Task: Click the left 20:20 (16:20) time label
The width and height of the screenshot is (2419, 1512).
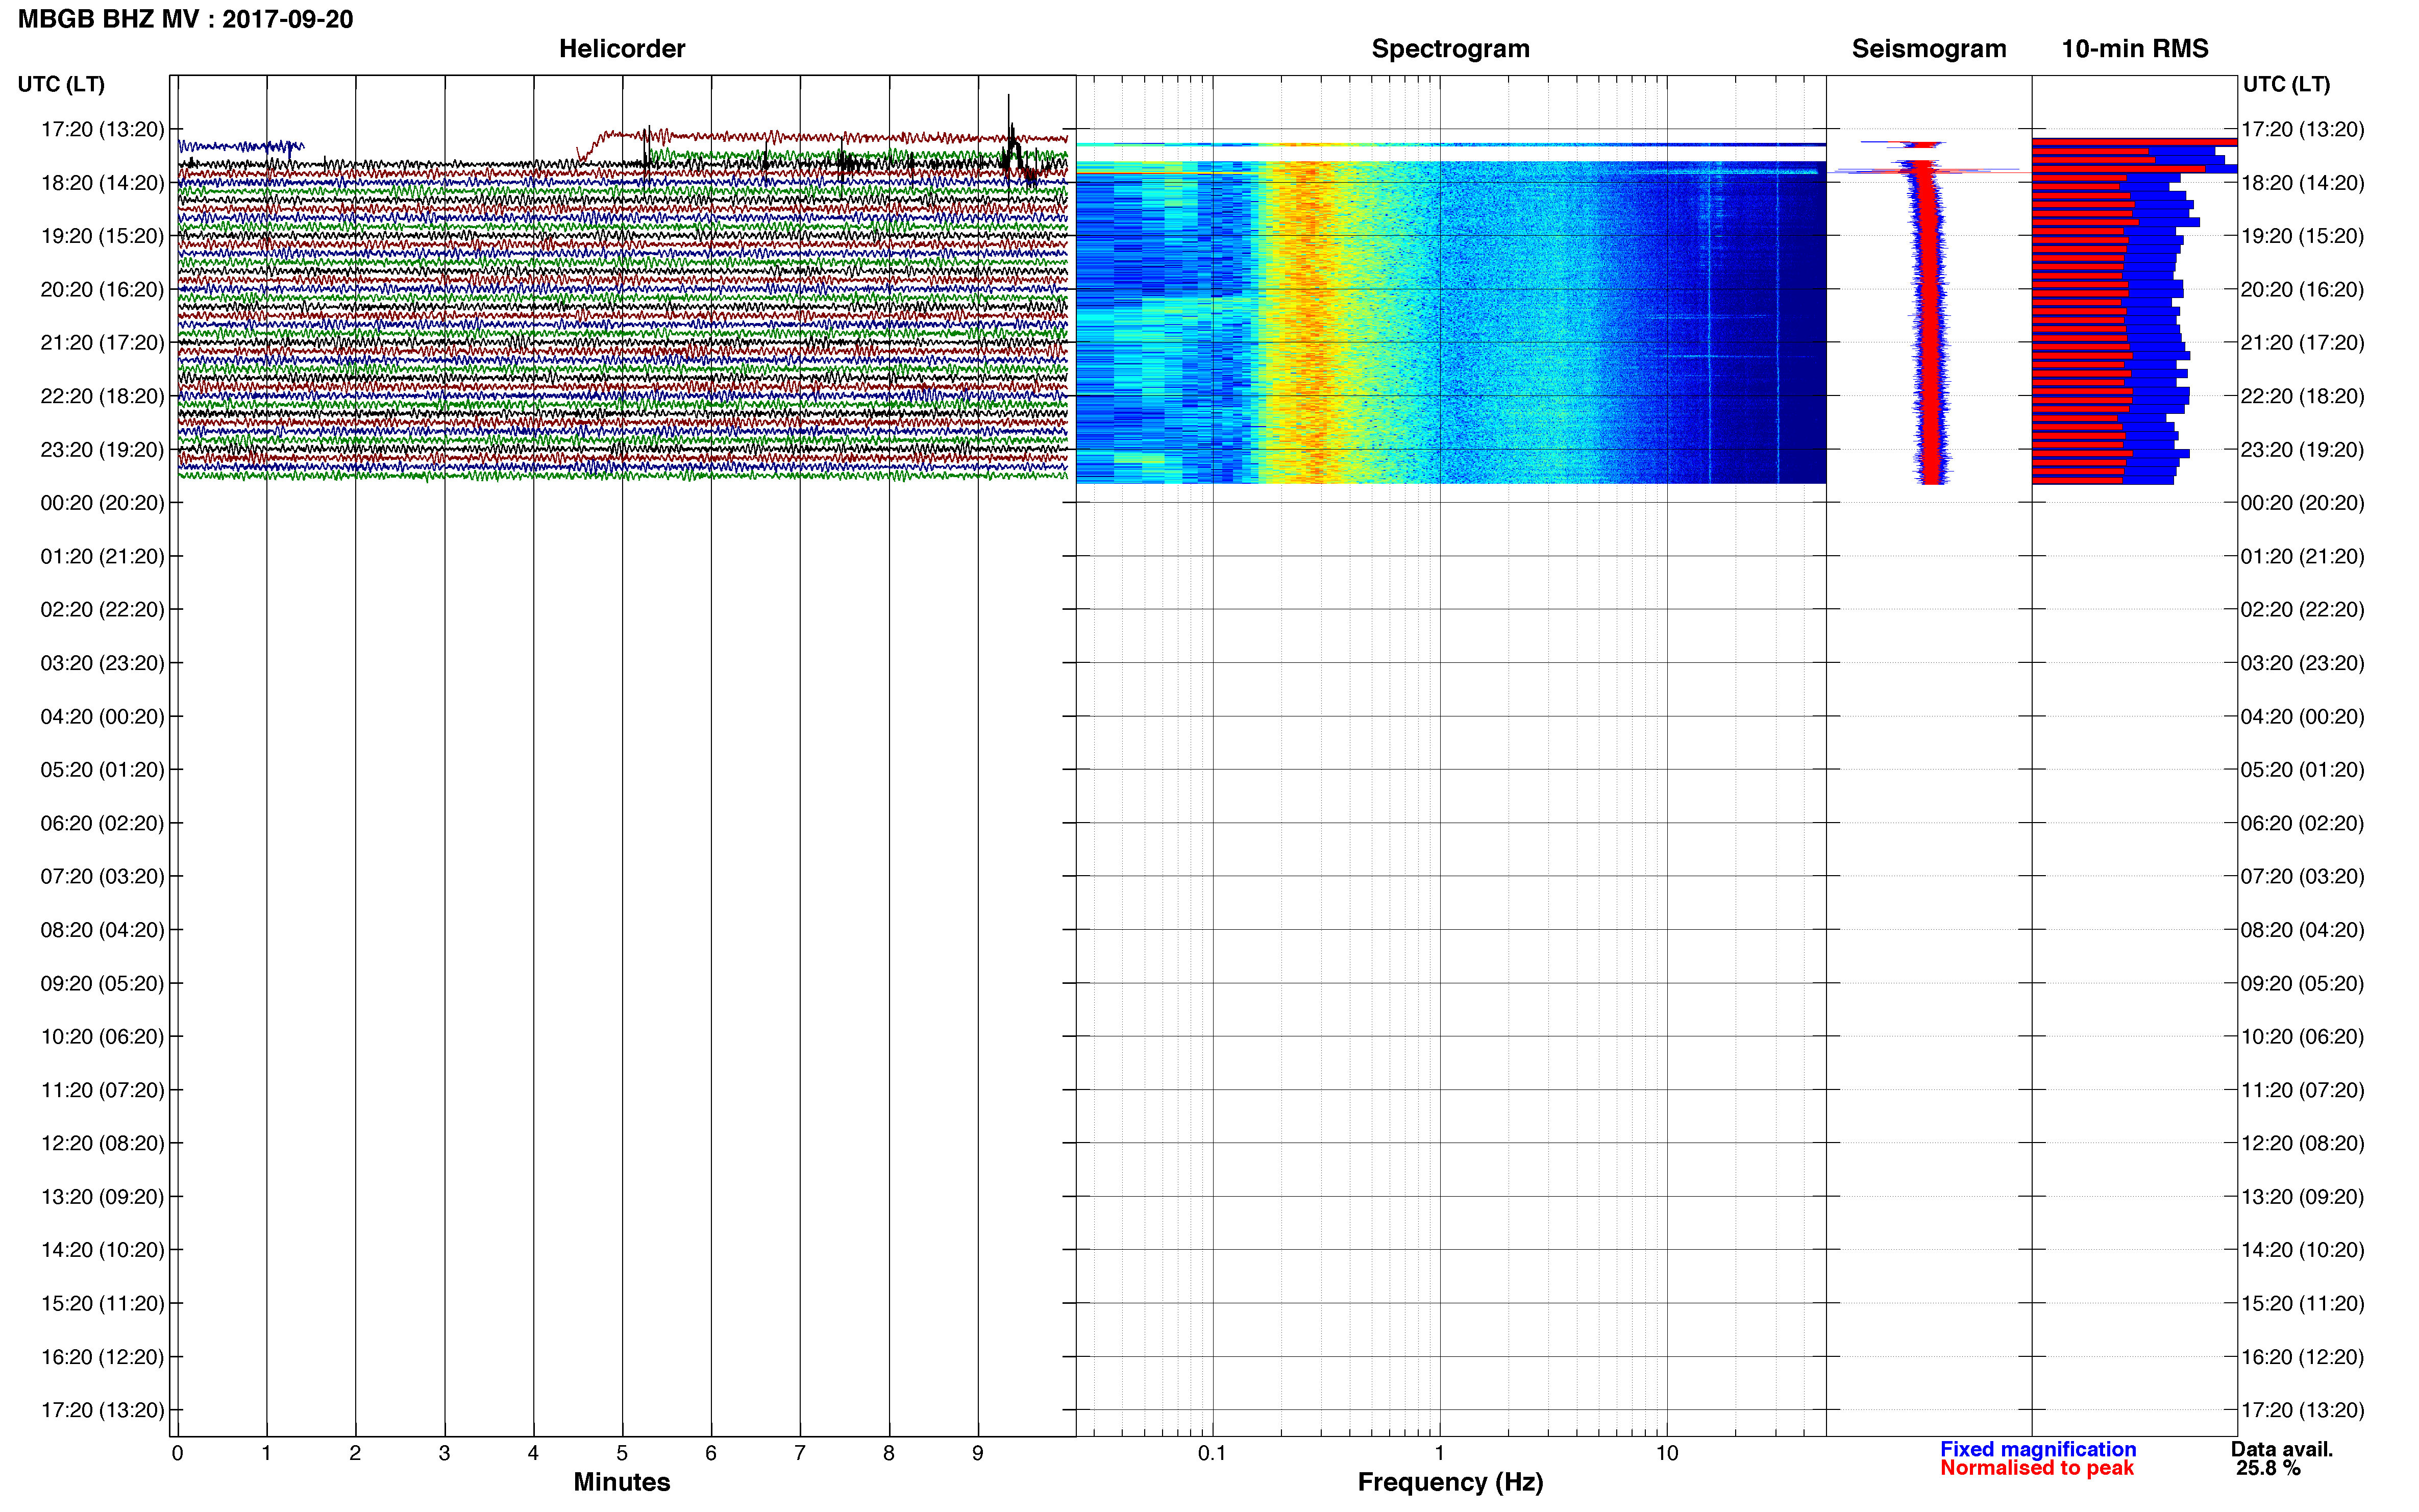Action: pyautogui.click(x=103, y=289)
